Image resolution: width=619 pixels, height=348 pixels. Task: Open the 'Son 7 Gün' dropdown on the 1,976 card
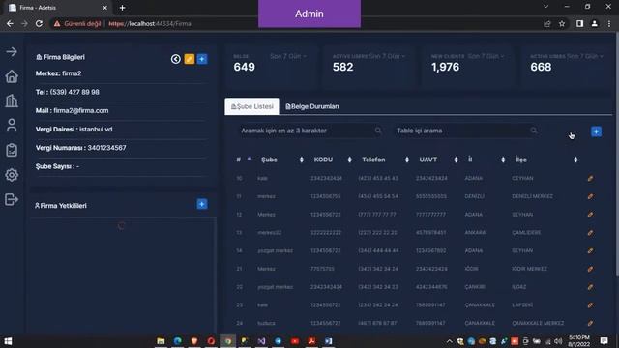pyautogui.click(x=486, y=56)
